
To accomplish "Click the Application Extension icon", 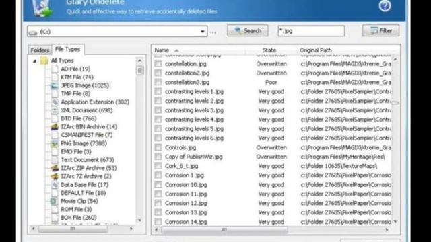I will click(55, 102).
